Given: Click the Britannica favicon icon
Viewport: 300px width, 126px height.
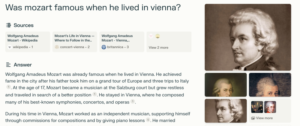Looking at the screenshot, I should tap(104, 47).
